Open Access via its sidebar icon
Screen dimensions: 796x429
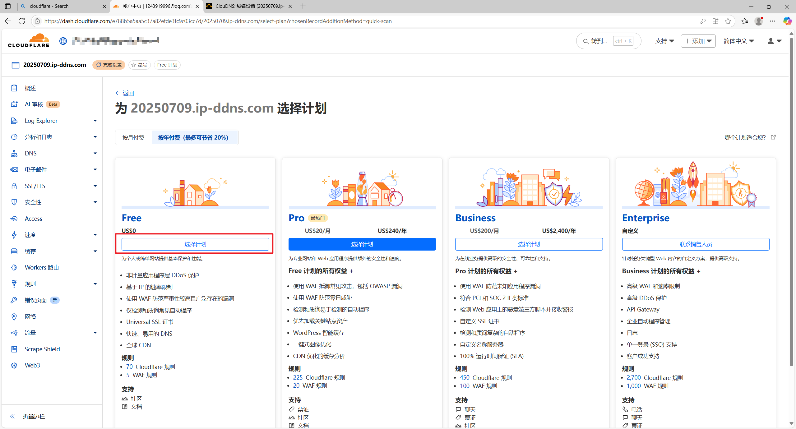14,219
